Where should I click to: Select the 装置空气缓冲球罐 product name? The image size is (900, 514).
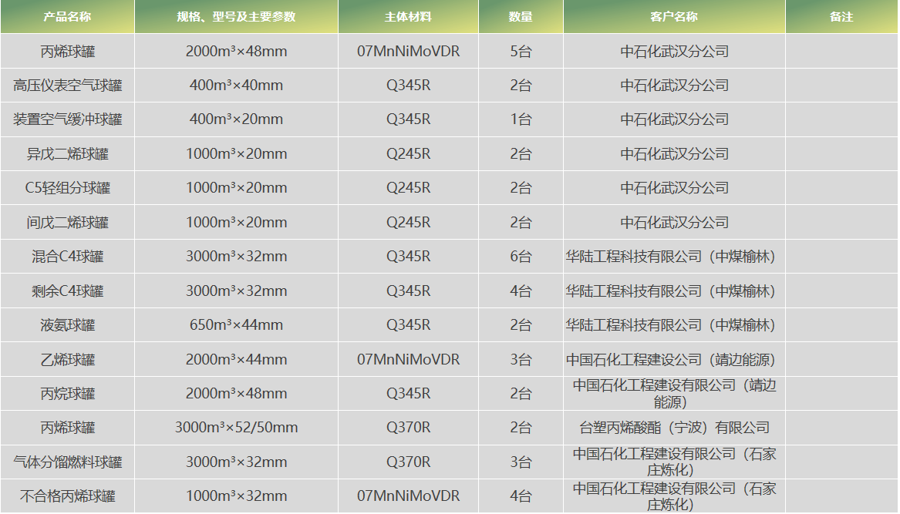(67, 119)
